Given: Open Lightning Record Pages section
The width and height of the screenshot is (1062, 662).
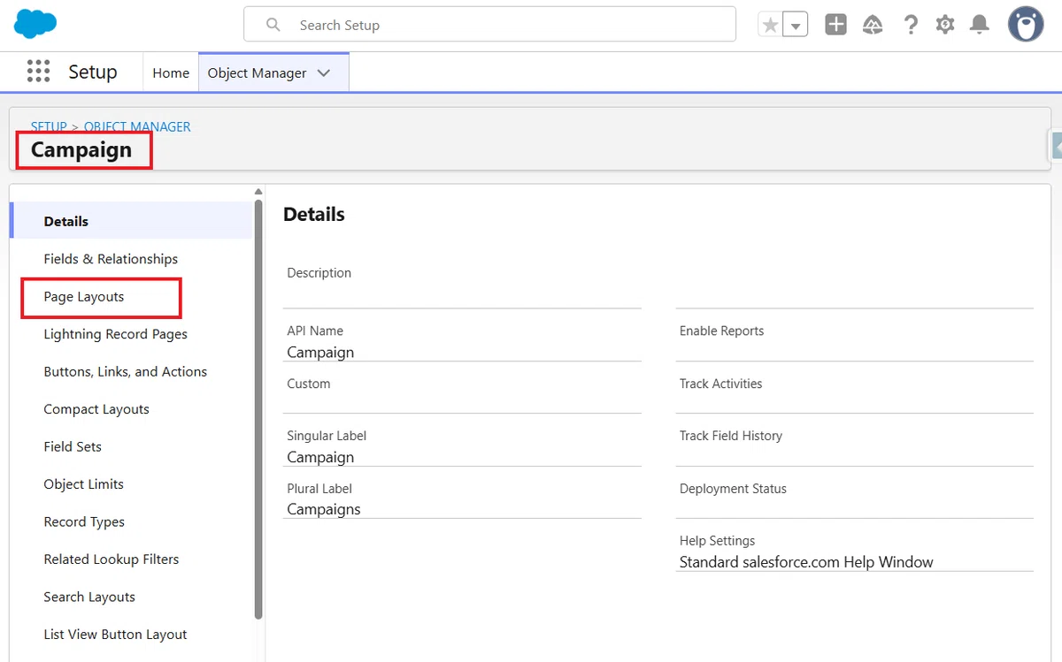Looking at the screenshot, I should [115, 334].
